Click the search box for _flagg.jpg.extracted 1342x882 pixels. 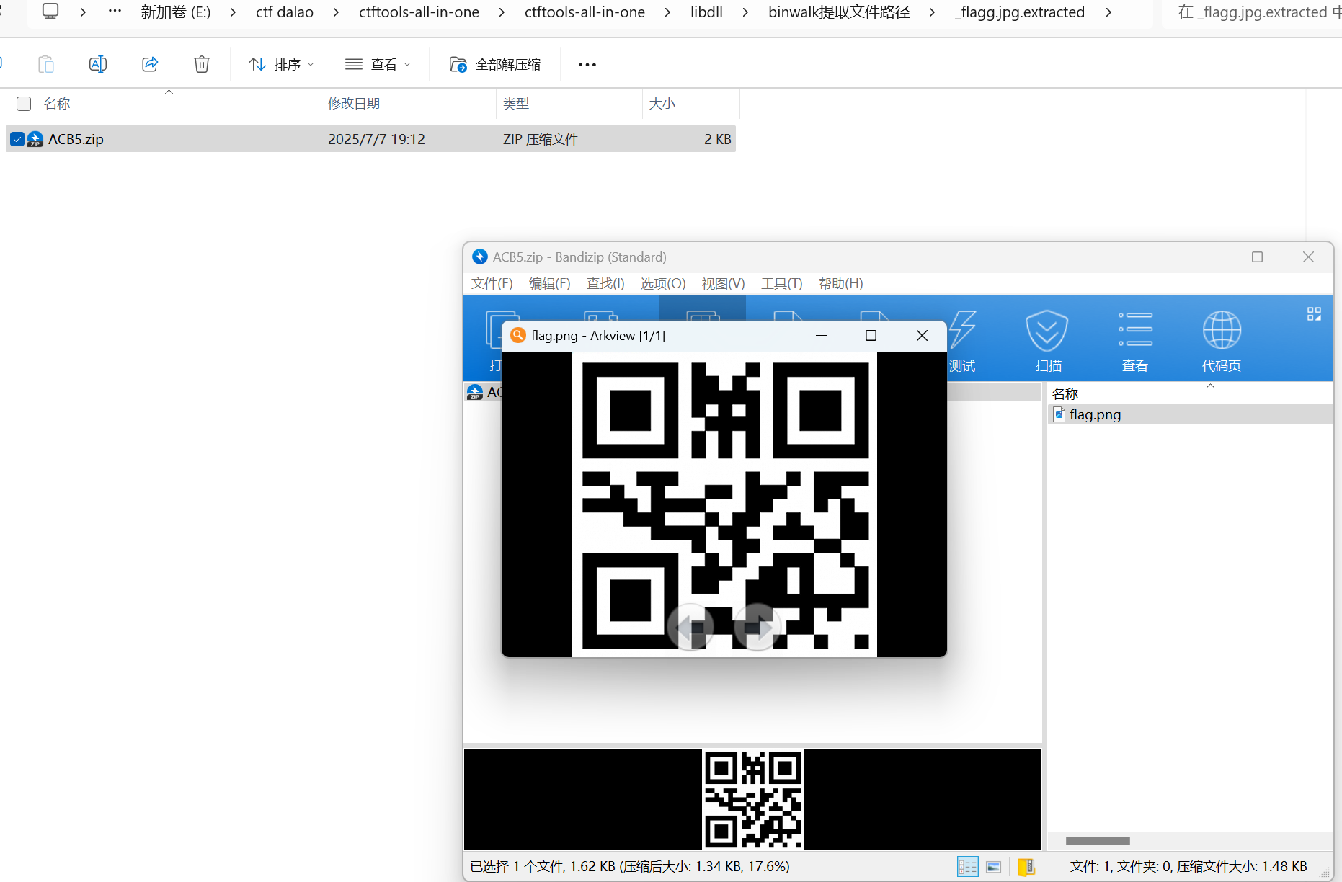click(x=1254, y=12)
